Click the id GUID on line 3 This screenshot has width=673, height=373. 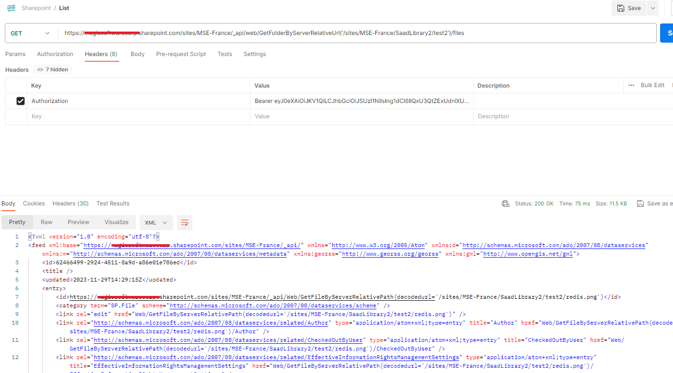[x=117, y=262]
